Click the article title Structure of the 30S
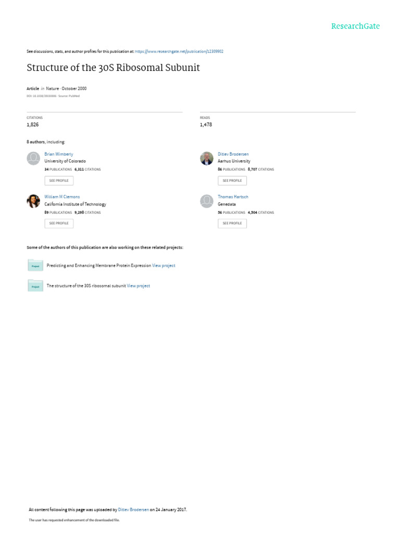This screenshot has width=400, height=533. pyautogui.click(x=113, y=68)
